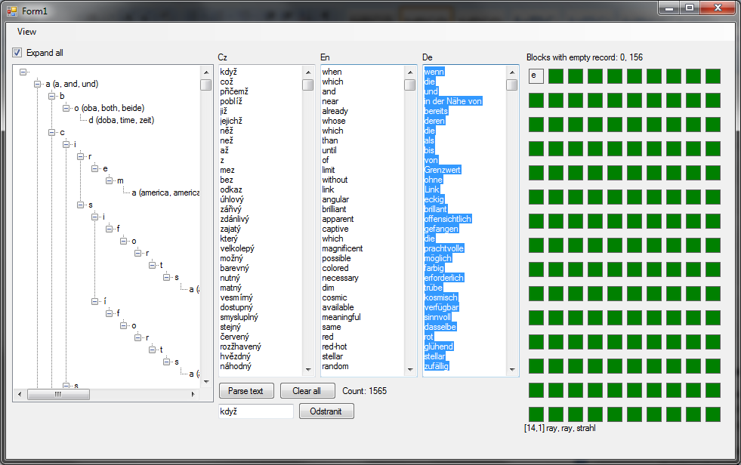Collapse the 'o (oba, both, beide)' node
The height and width of the screenshot is (465, 741).
(x=66, y=108)
